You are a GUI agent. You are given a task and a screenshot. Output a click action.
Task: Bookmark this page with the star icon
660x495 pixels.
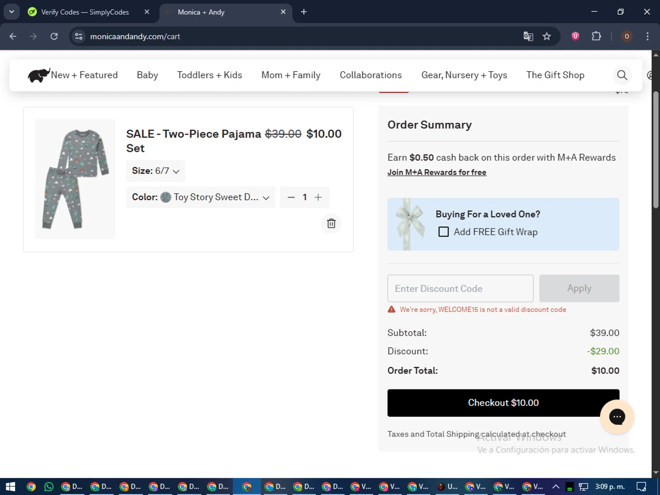tap(547, 37)
